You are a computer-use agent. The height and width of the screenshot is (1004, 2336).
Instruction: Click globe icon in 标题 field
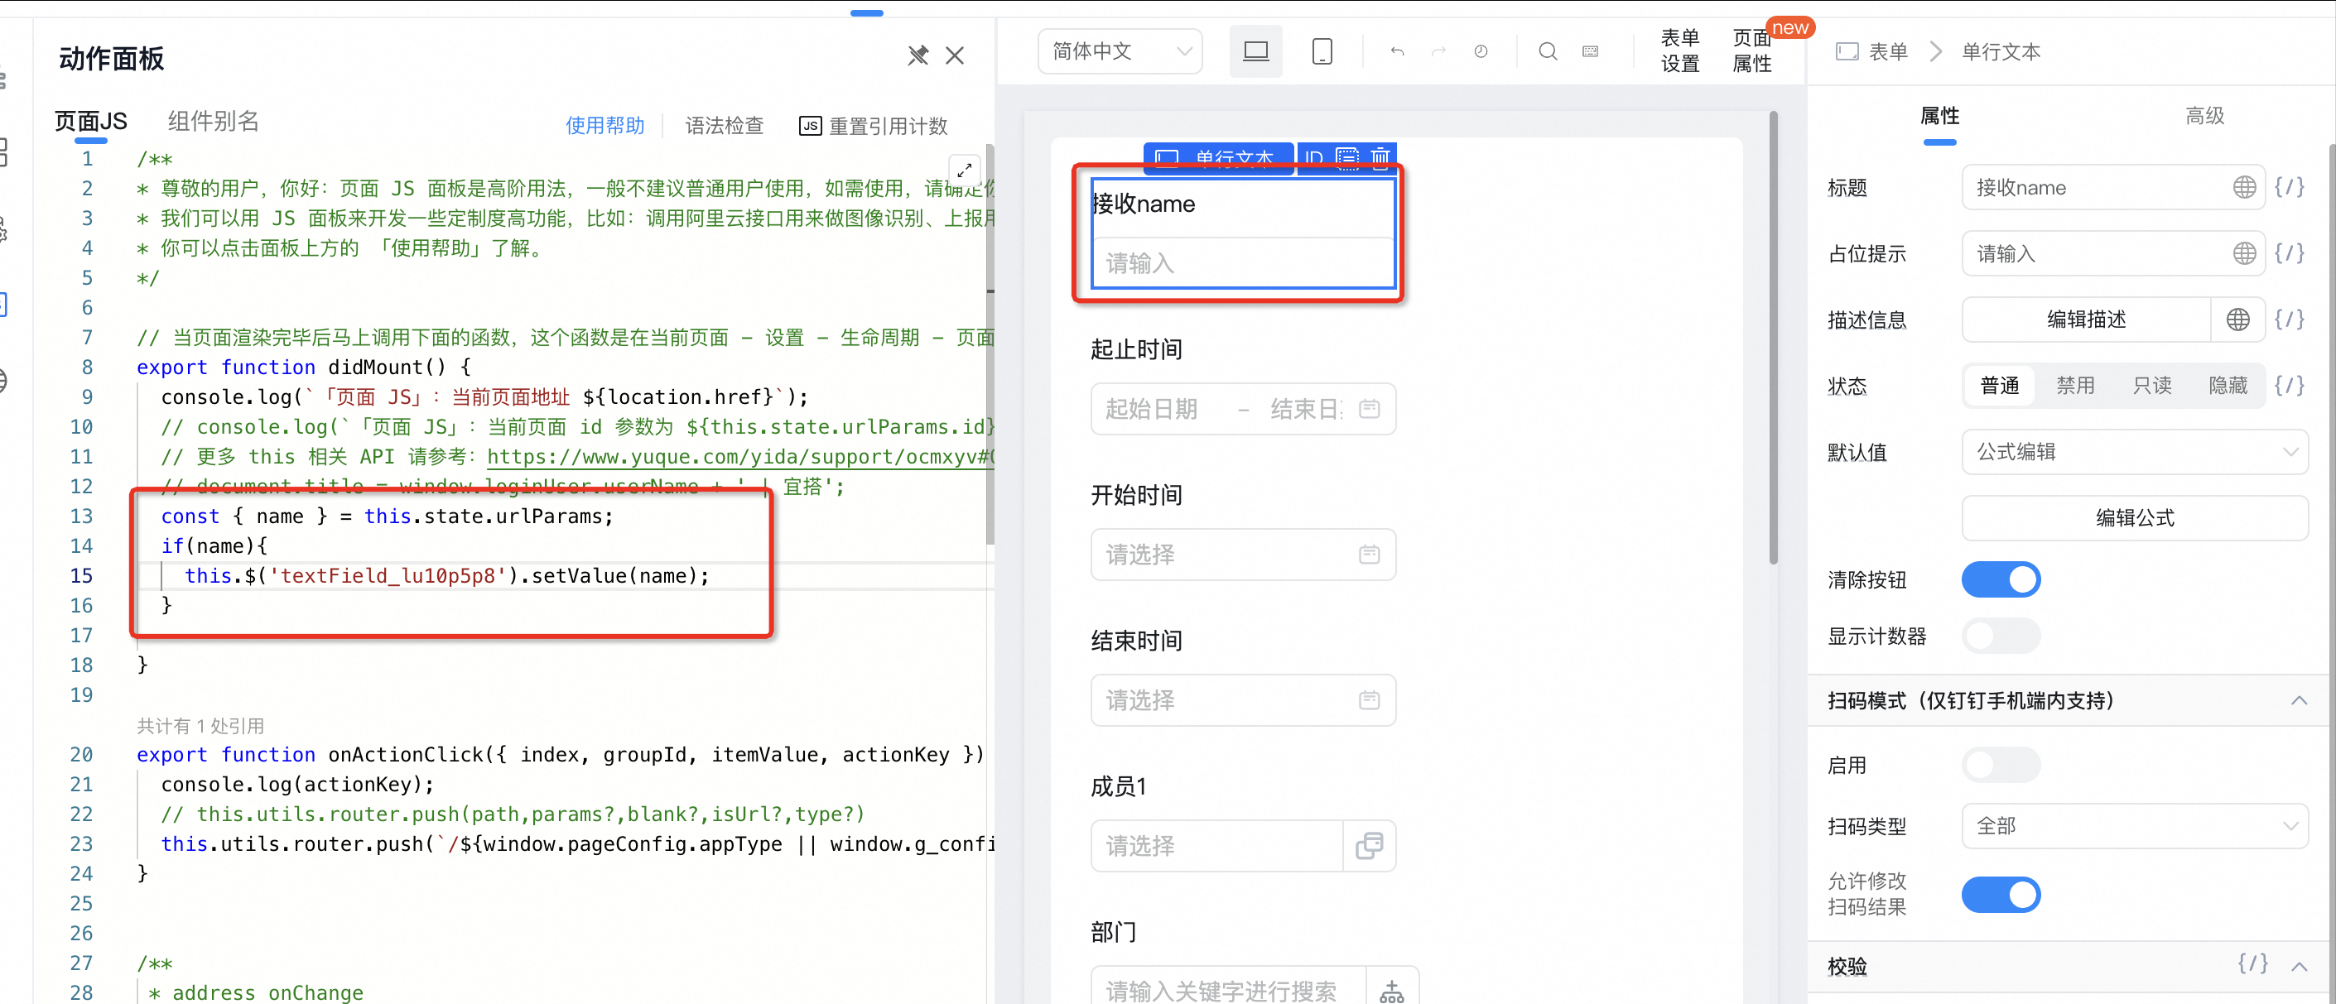point(2244,188)
